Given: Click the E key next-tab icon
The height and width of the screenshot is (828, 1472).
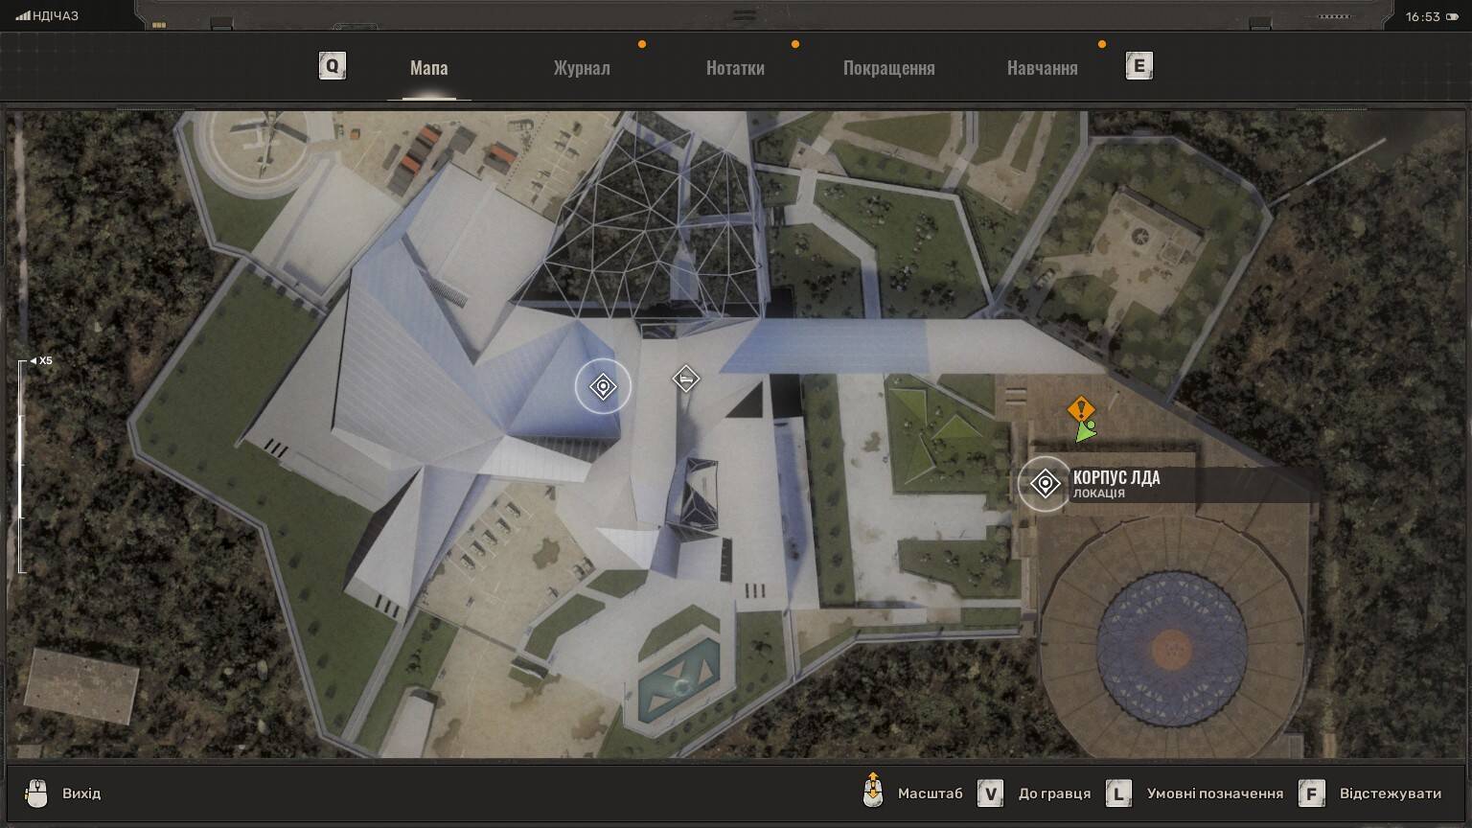Looking at the screenshot, I should coord(1138,66).
